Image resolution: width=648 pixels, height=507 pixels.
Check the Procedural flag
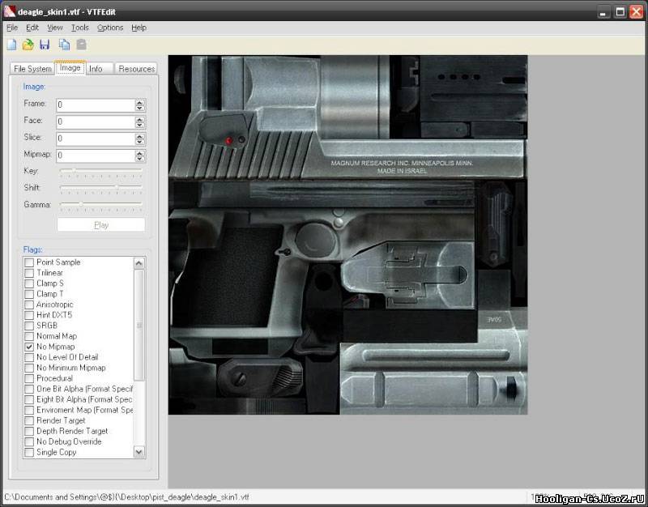pyautogui.click(x=29, y=378)
